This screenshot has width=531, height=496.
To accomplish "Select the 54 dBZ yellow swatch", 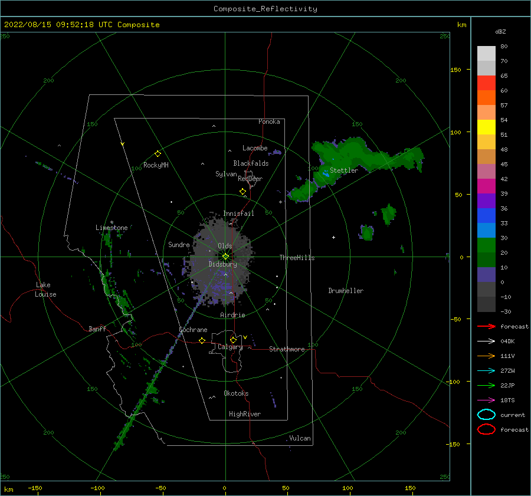I will 486,127.
